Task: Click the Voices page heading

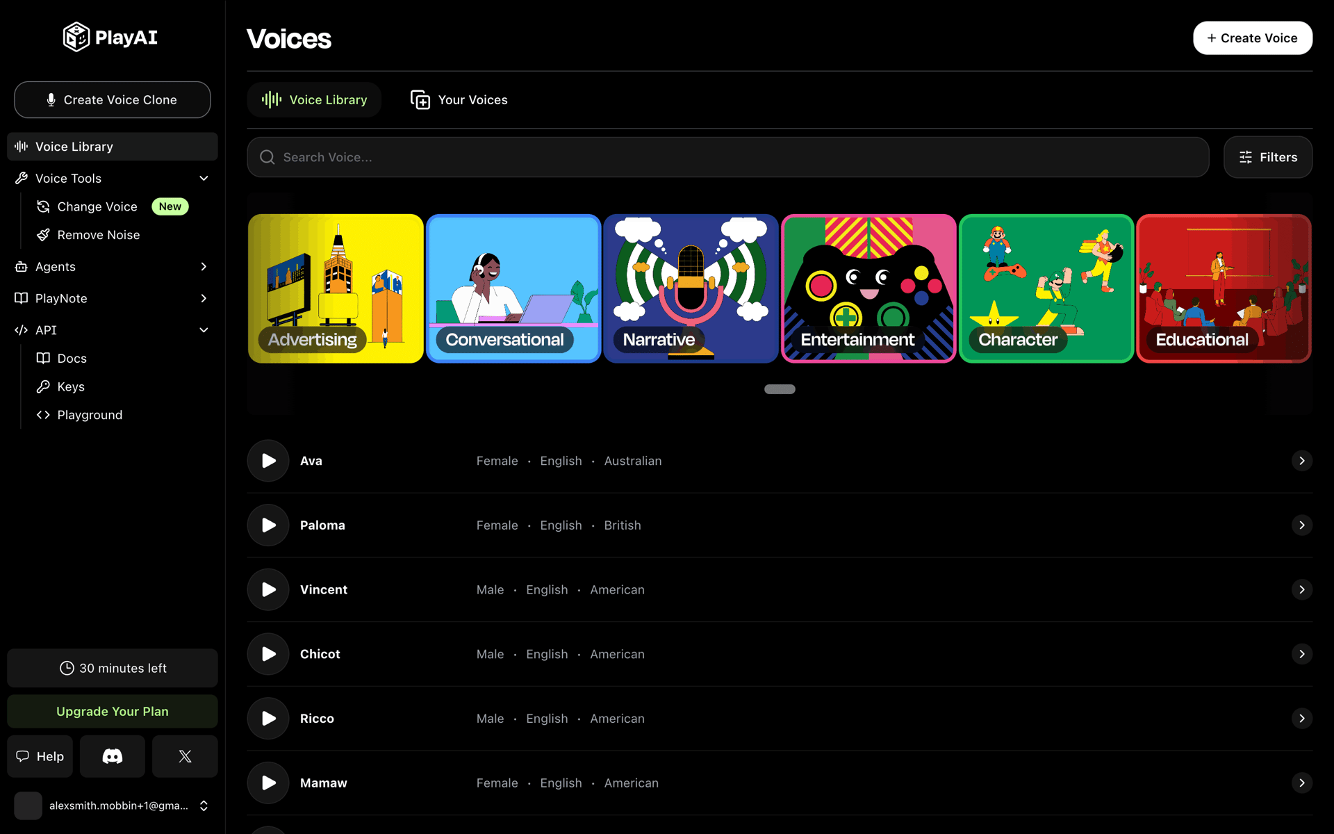Action: [x=289, y=39]
